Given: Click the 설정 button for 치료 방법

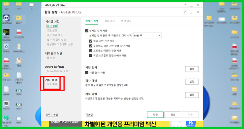Looking at the screenshot, I should [x=192, y=95].
